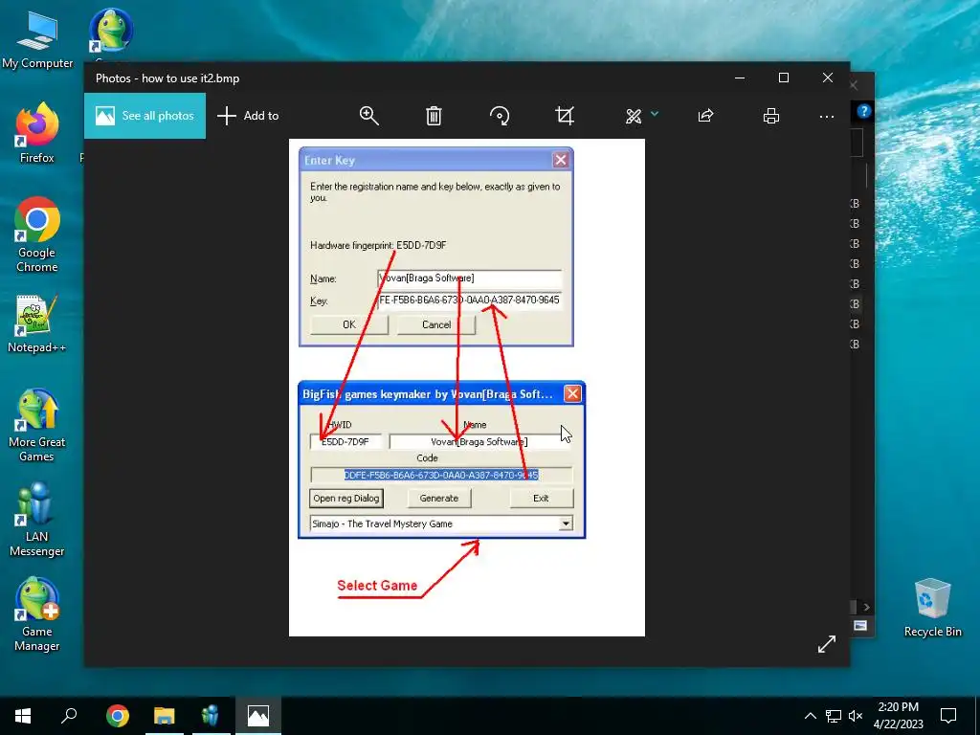Open the Crop tool in Photos
This screenshot has height=735, width=980.
click(565, 116)
